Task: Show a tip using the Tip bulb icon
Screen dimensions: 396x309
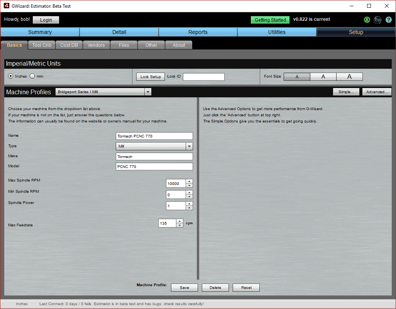Action: pyautogui.click(x=377, y=20)
